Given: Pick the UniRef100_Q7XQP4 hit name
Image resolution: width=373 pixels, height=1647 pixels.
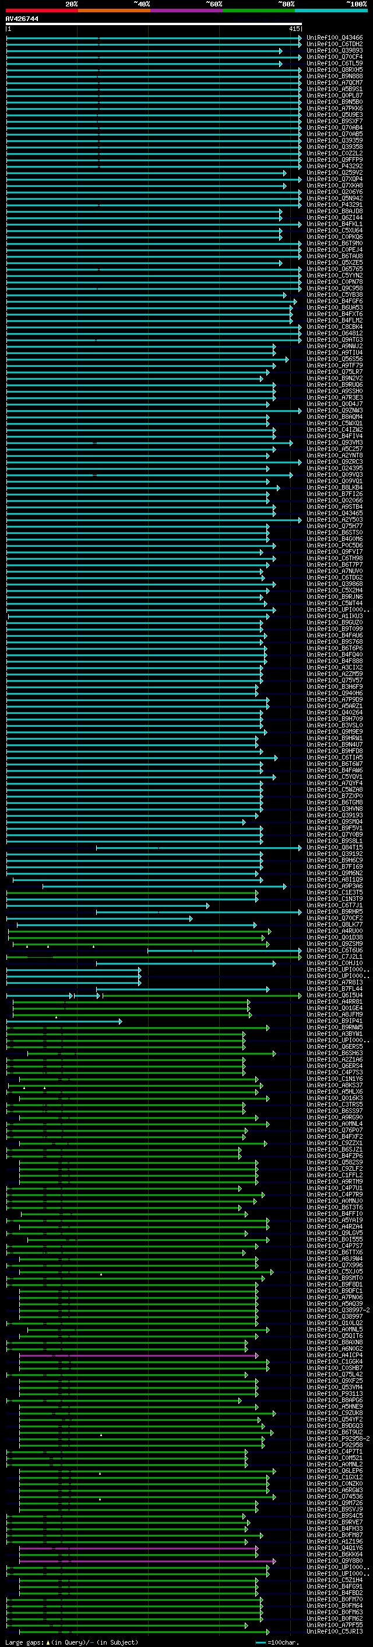Looking at the screenshot, I should click(x=335, y=179).
